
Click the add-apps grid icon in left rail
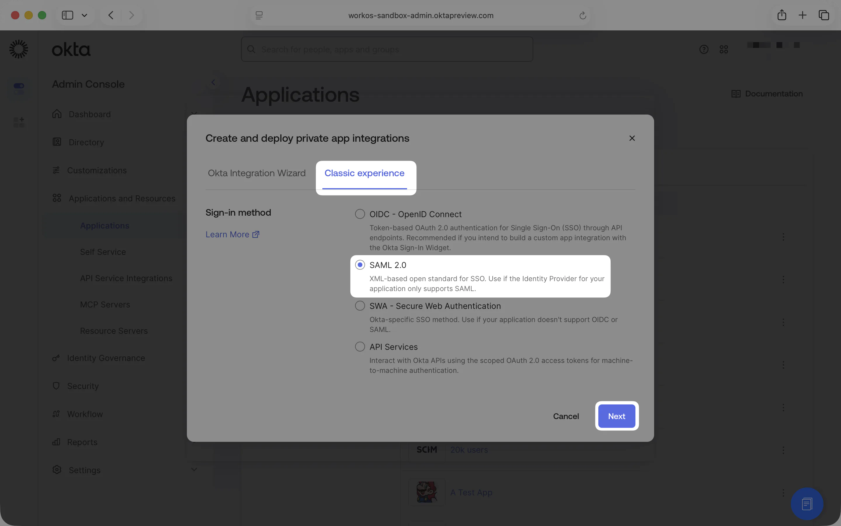click(19, 122)
